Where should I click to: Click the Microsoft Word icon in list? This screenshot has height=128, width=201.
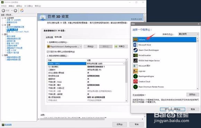136,45
